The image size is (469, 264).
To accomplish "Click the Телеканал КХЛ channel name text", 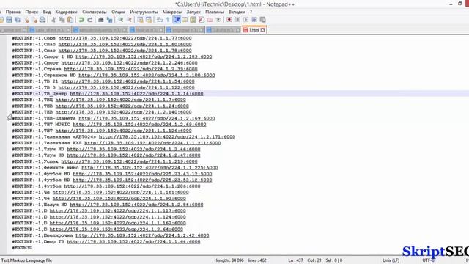I will [x=62, y=143].
